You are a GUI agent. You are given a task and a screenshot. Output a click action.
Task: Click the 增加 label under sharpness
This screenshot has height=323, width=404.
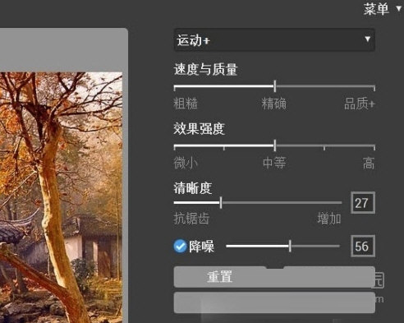pyautogui.click(x=329, y=219)
